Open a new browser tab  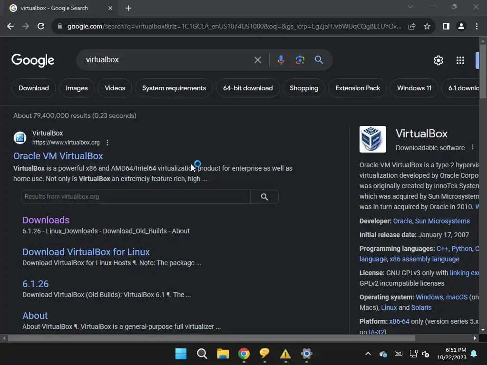click(x=128, y=8)
